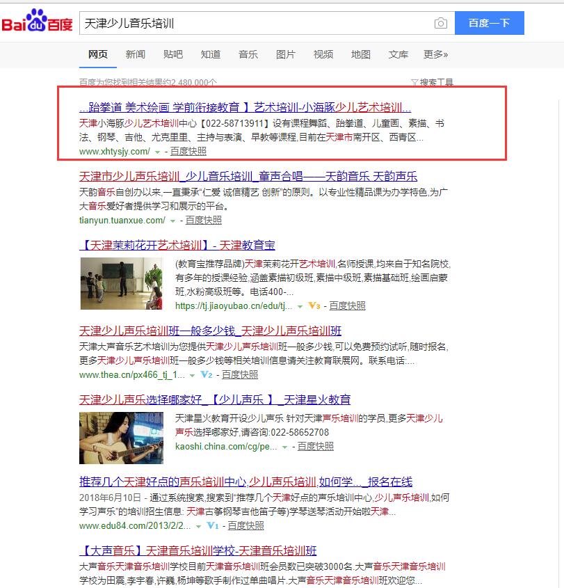
Task: Click the https://tj.jiaoyubao.cn/edu/tj... URL
Action: [234, 306]
